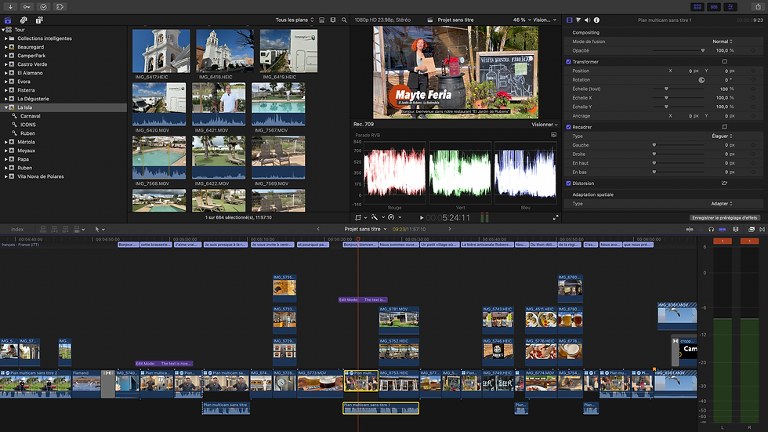
Task: Click the Share export button
Action: tap(758, 6)
